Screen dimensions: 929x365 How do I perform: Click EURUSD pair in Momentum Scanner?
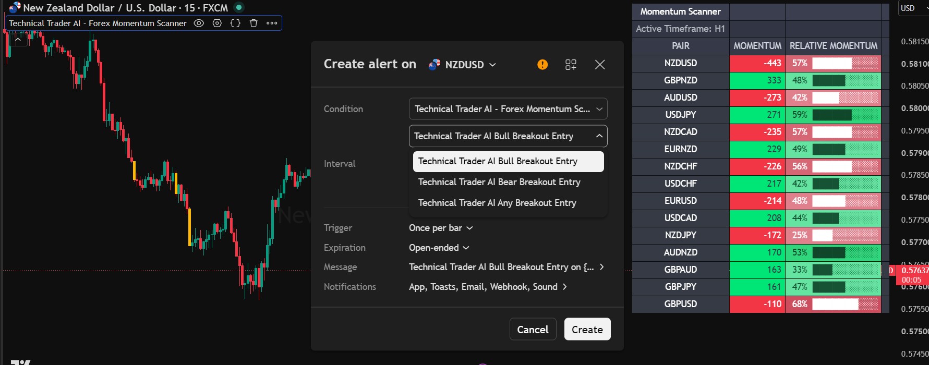[x=680, y=201]
